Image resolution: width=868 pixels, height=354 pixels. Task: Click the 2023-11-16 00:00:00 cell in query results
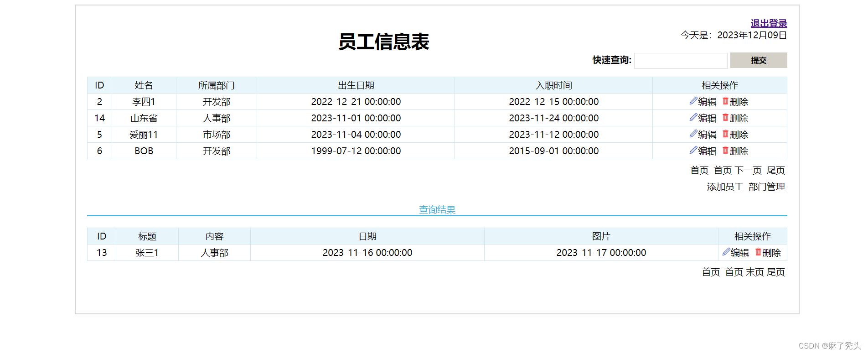coord(367,253)
